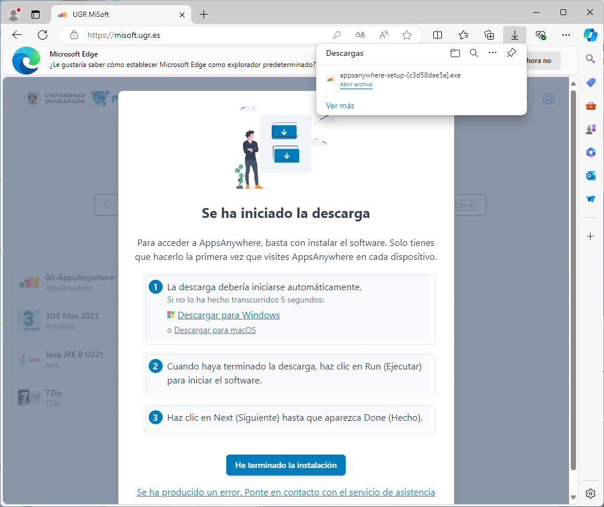The width and height of the screenshot is (604, 507).
Task: Click the error contact support link
Action: (286, 492)
